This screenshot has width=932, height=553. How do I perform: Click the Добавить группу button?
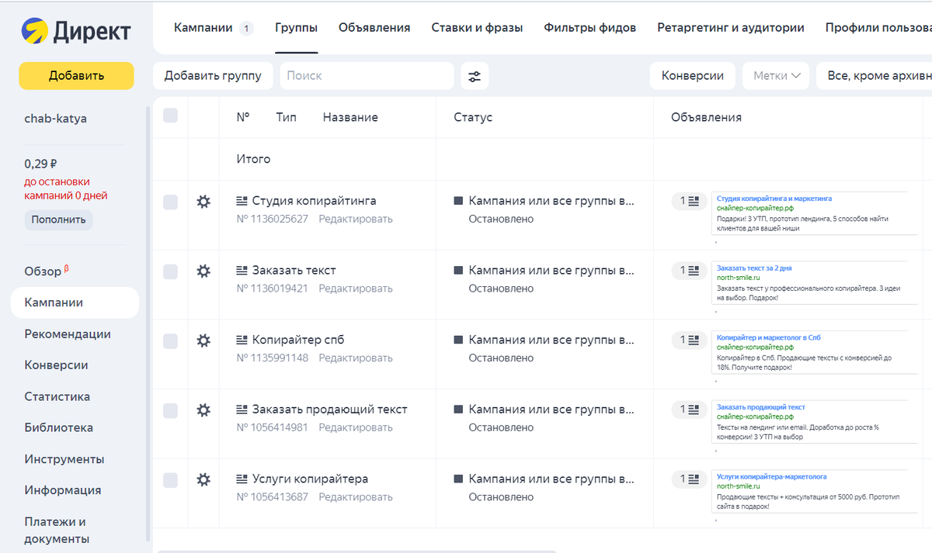coord(213,76)
